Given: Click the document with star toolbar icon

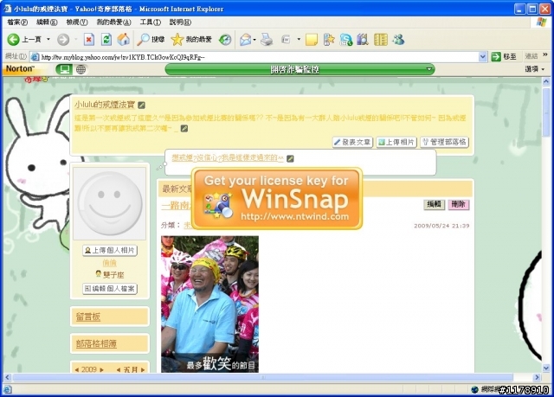Looking at the screenshot, I should [329, 40].
